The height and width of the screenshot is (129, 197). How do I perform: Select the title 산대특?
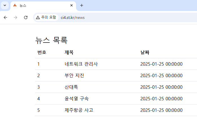pos(71,87)
